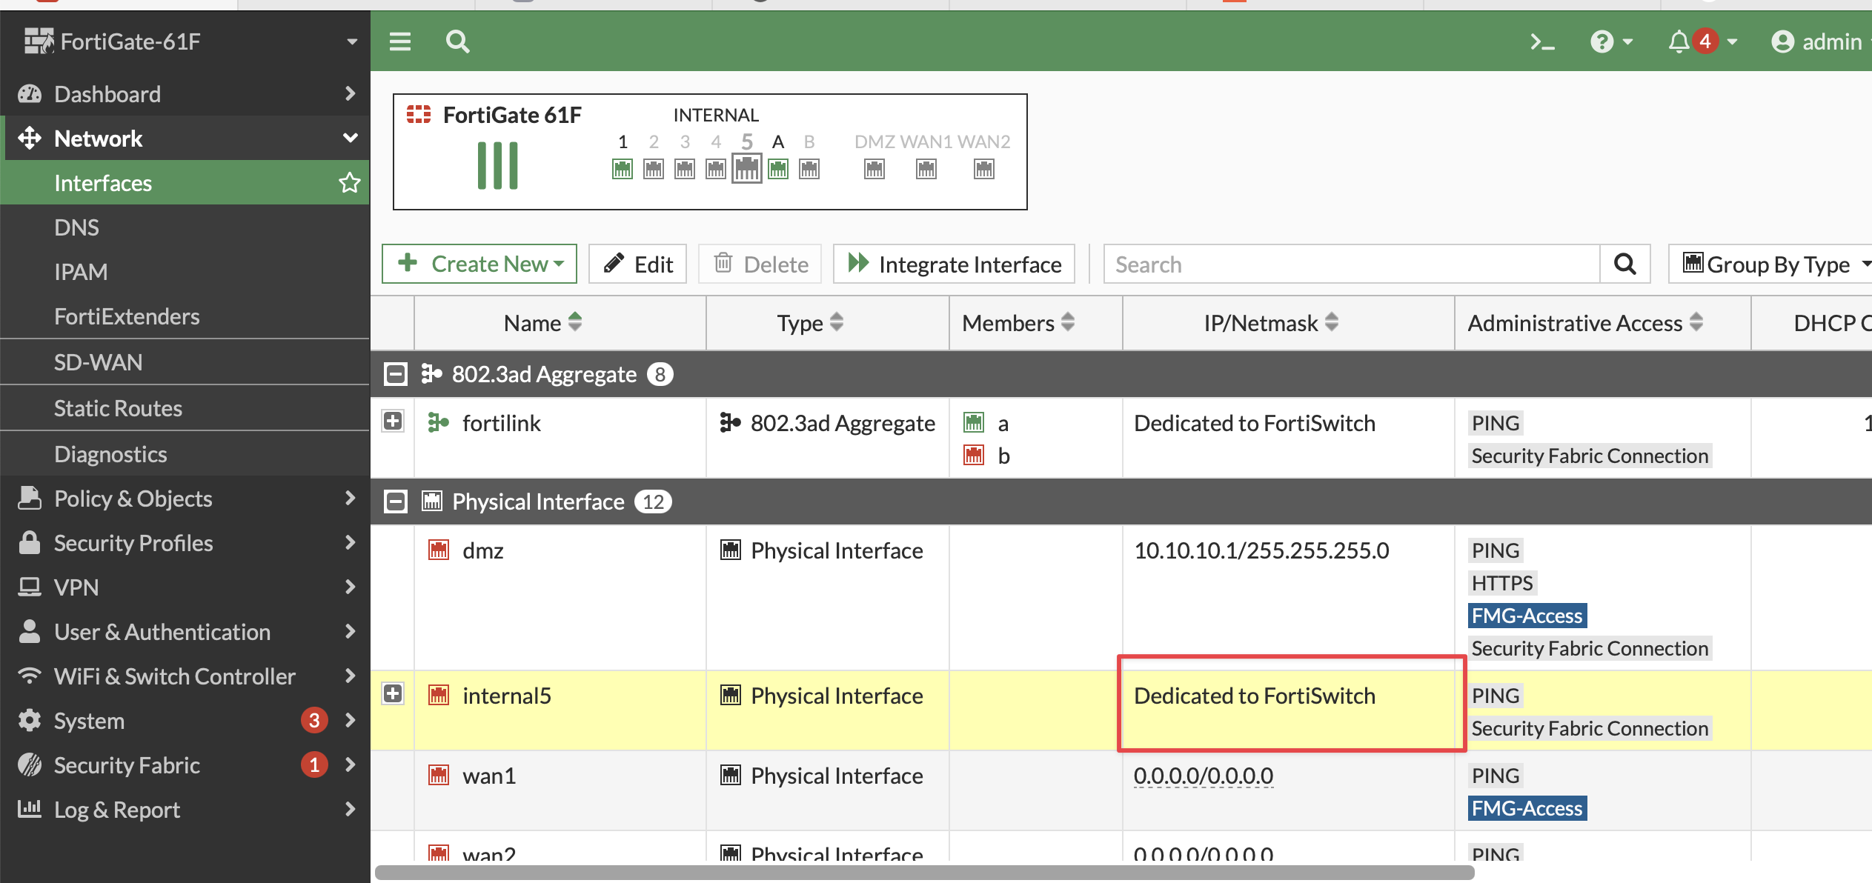Sort by Members column
The height and width of the screenshot is (883, 1872).
[x=1036, y=323]
